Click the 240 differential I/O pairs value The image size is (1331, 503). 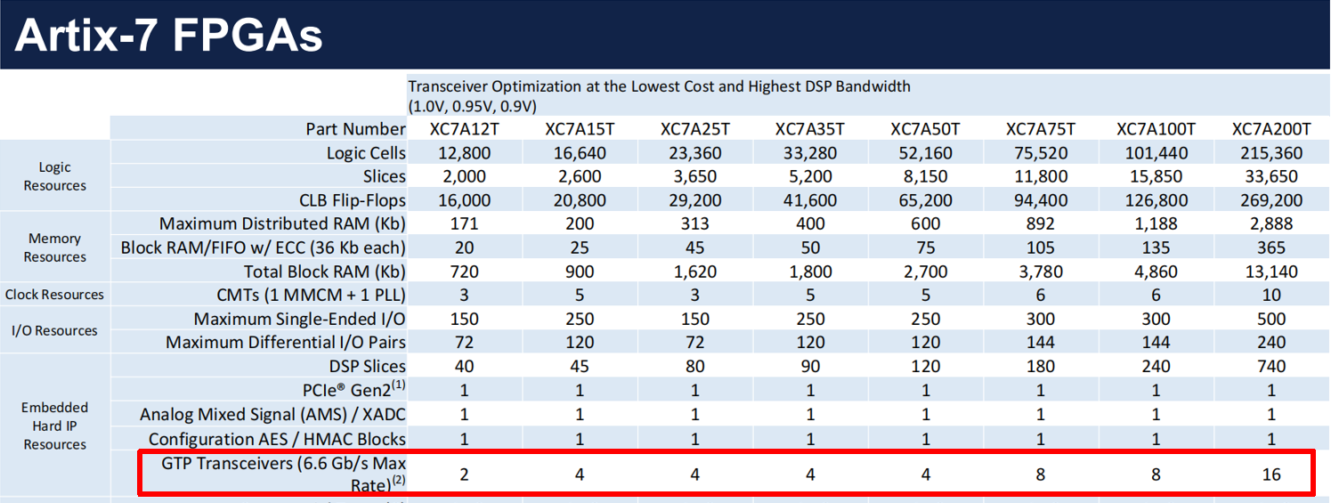point(1271,342)
